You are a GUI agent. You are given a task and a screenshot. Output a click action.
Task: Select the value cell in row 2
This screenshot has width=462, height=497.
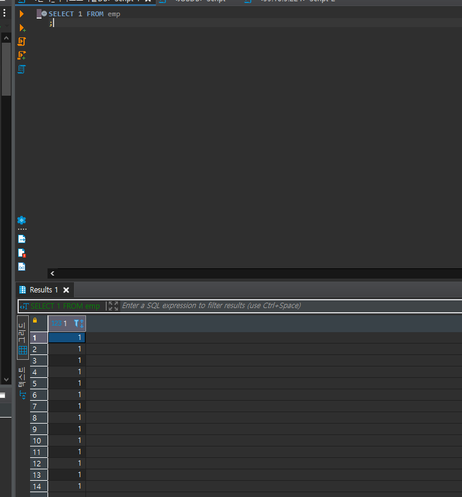[x=67, y=349]
